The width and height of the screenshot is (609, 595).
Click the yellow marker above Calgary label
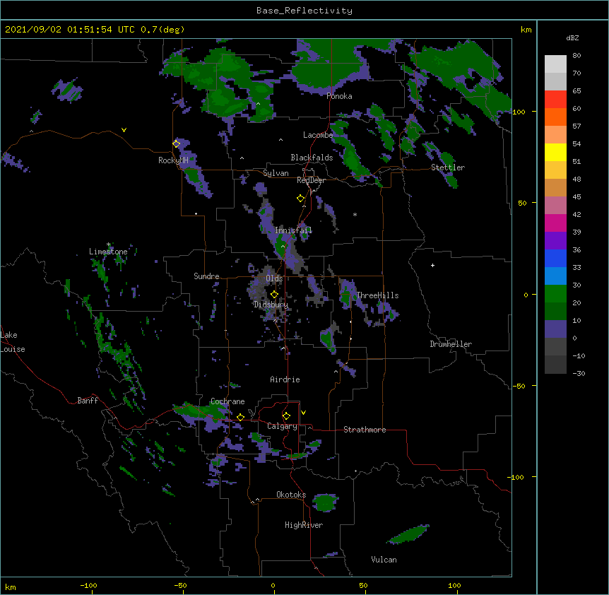point(286,416)
